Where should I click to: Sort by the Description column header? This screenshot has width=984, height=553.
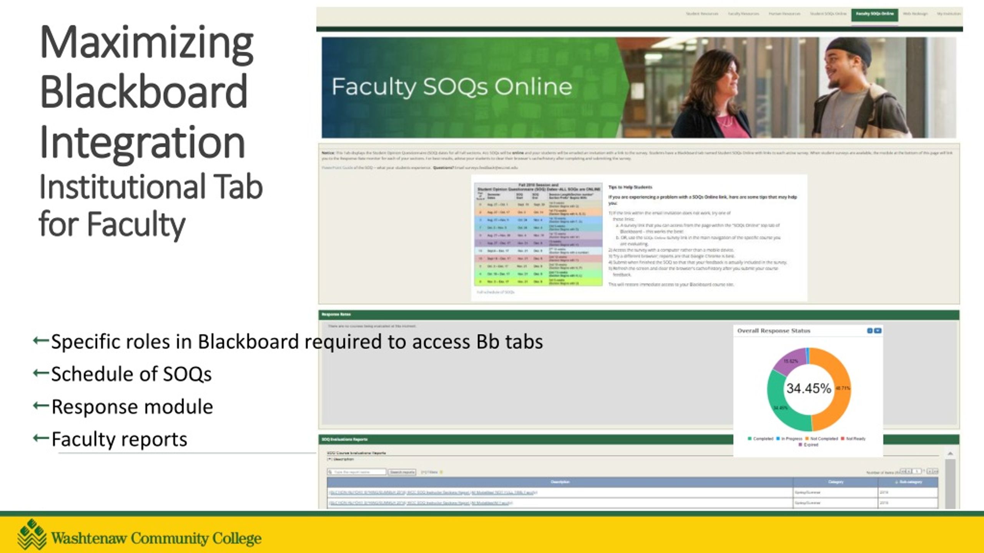560,482
